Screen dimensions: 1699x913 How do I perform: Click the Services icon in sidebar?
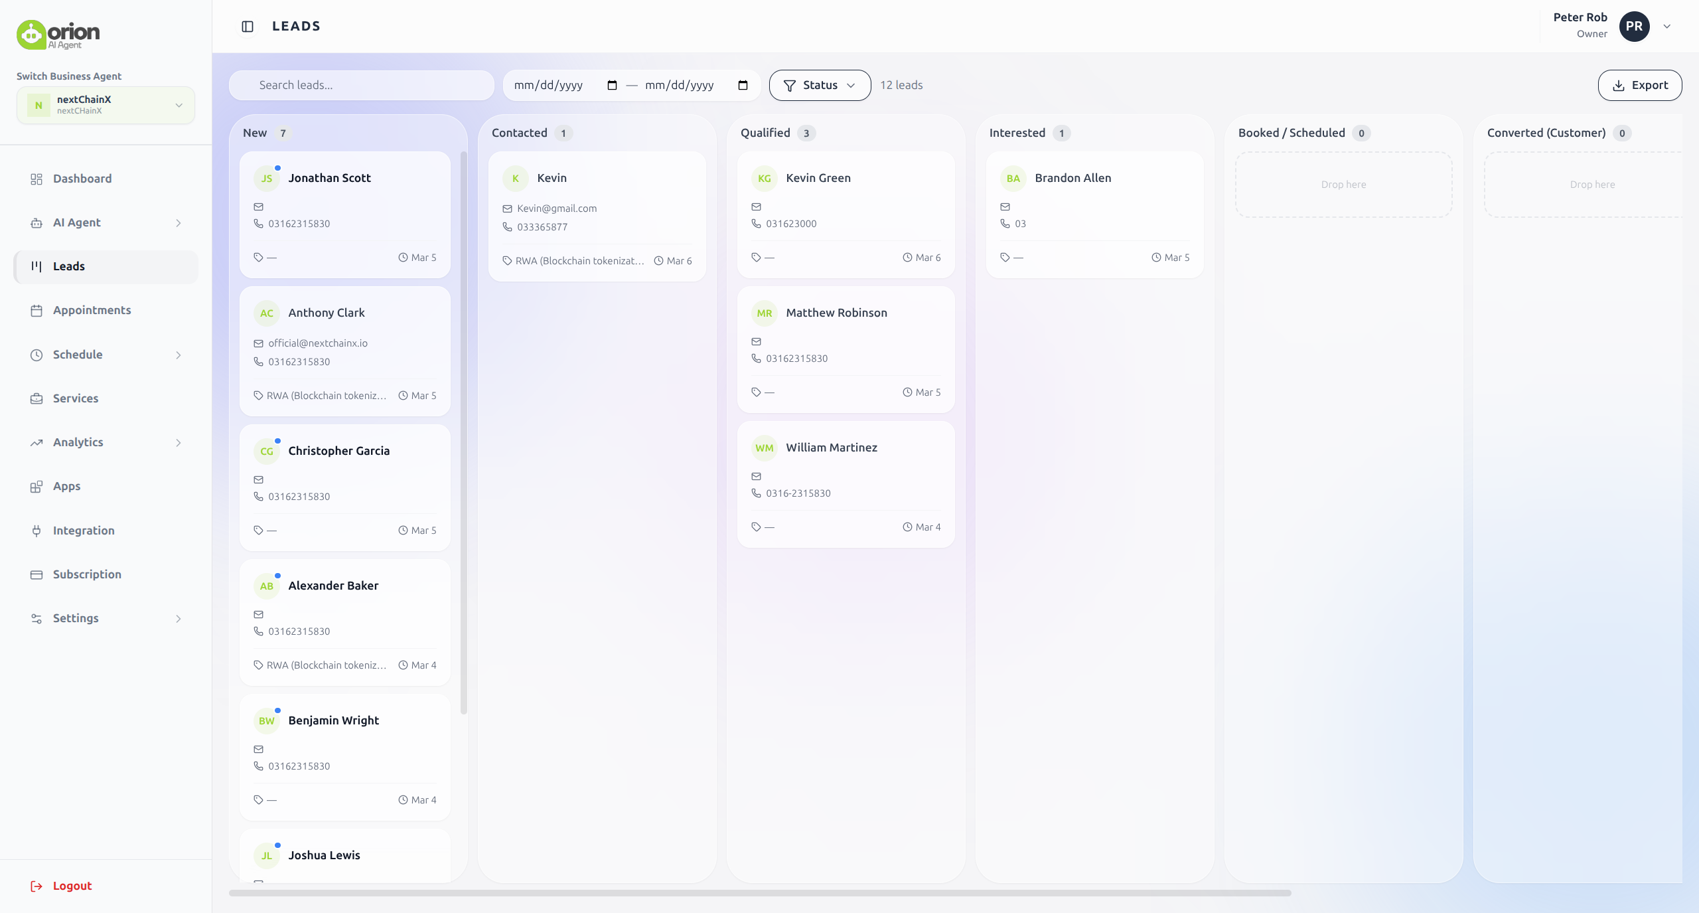point(37,398)
